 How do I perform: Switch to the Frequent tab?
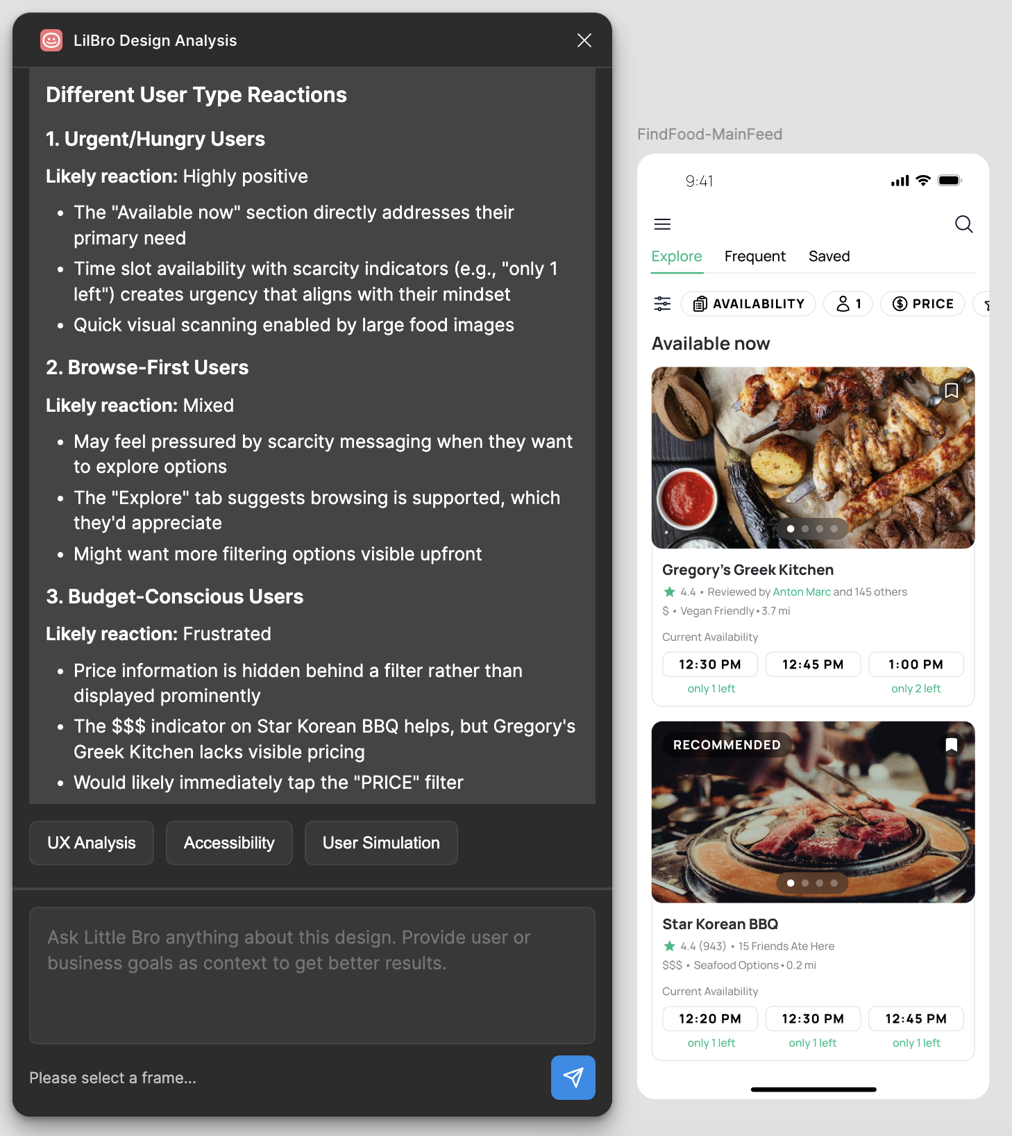(754, 256)
